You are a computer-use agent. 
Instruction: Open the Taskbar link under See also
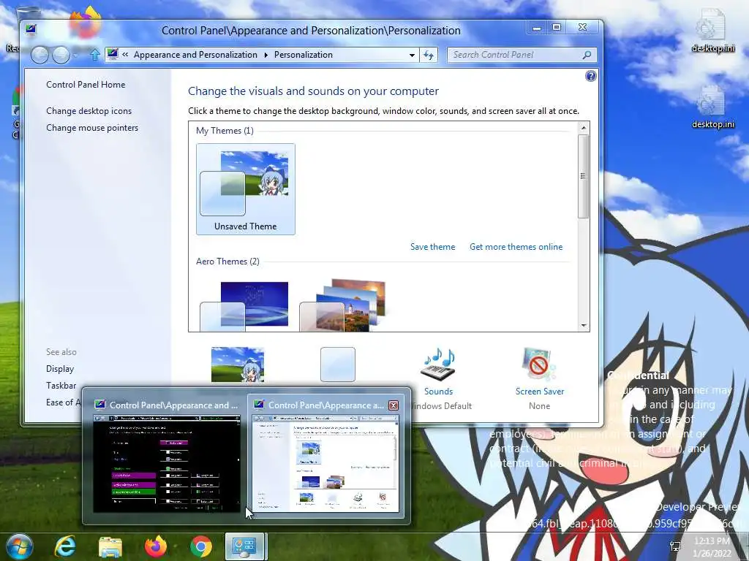click(x=61, y=386)
